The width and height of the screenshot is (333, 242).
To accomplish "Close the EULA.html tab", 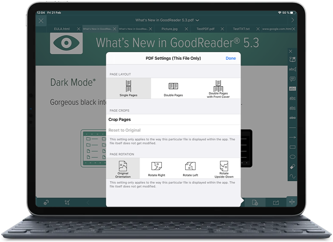I will click(79, 29).
